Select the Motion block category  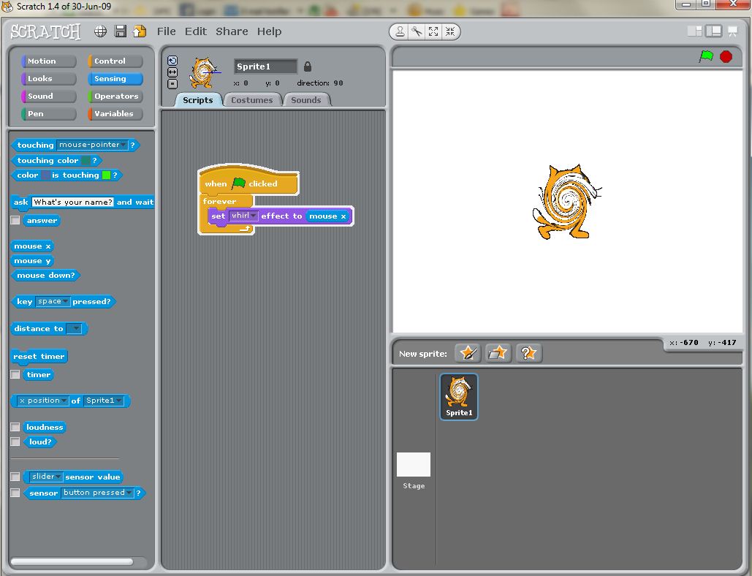pos(48,61)
